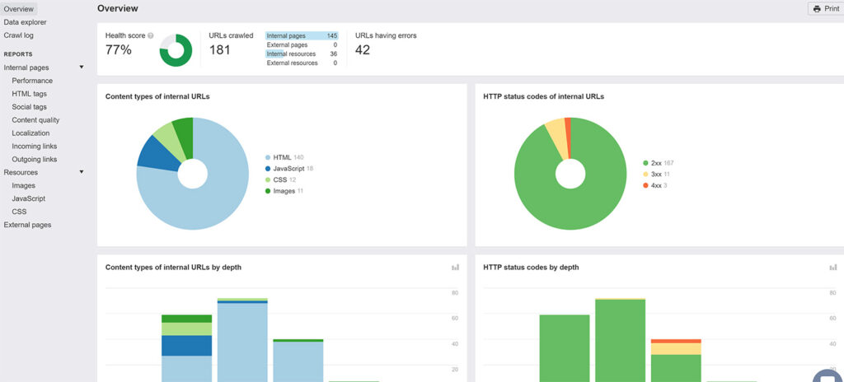The image size is (844, 382).
Task: Collapse the Resources section arrow
Action: pos(81,173)
